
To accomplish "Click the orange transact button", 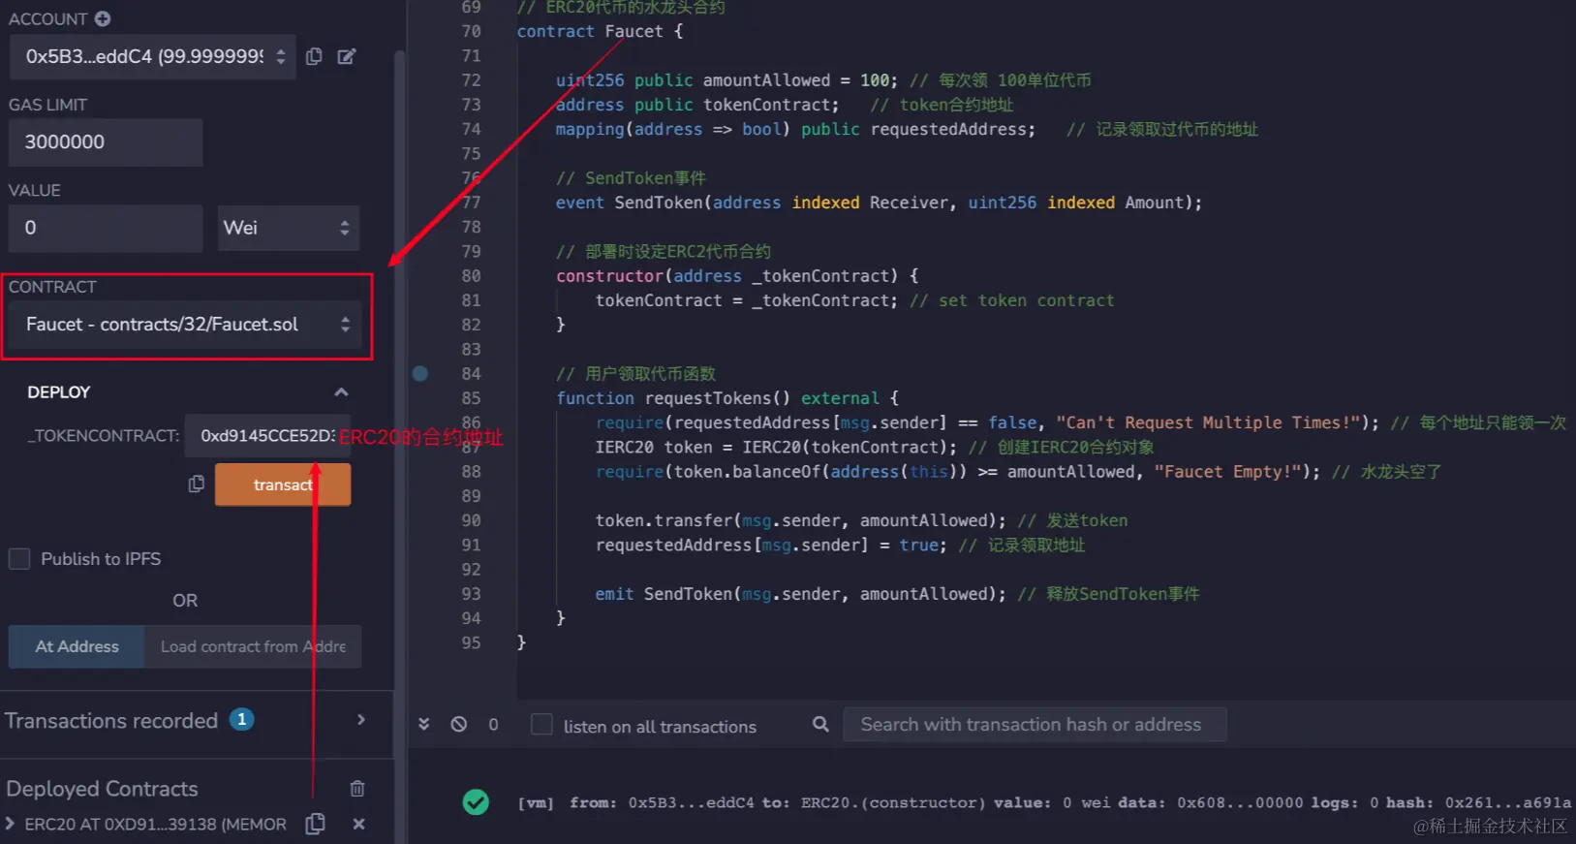I will (x=283, y=485).
